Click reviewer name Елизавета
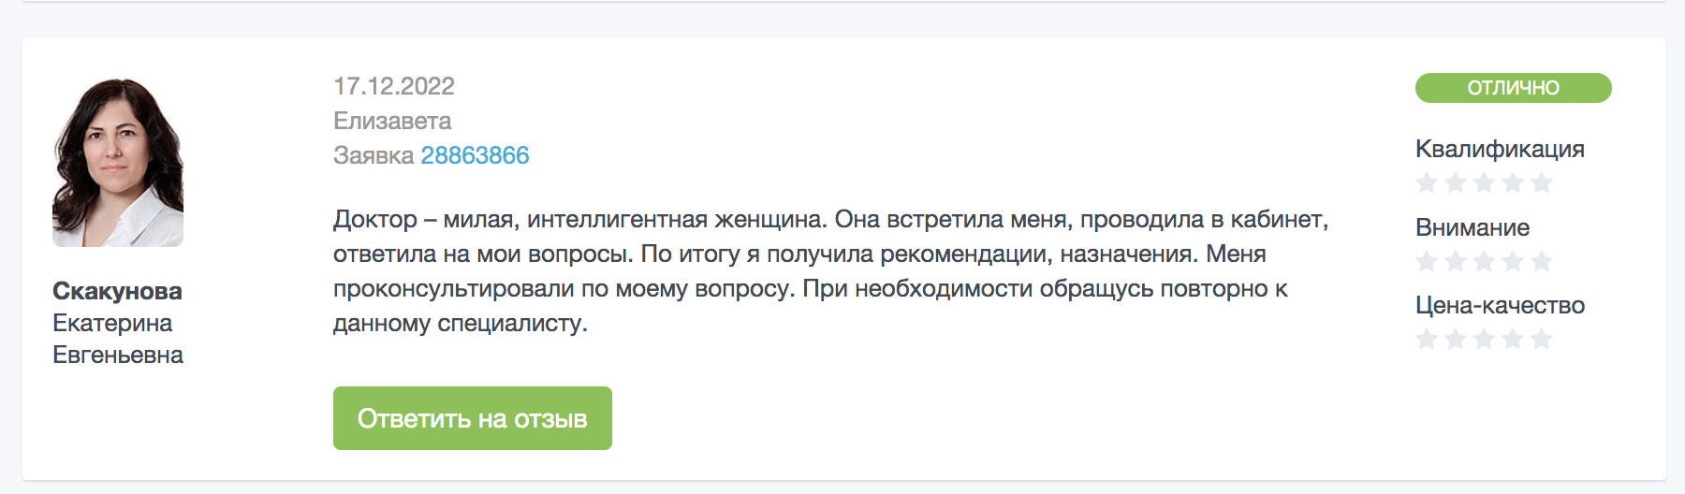 click(392, 121)
